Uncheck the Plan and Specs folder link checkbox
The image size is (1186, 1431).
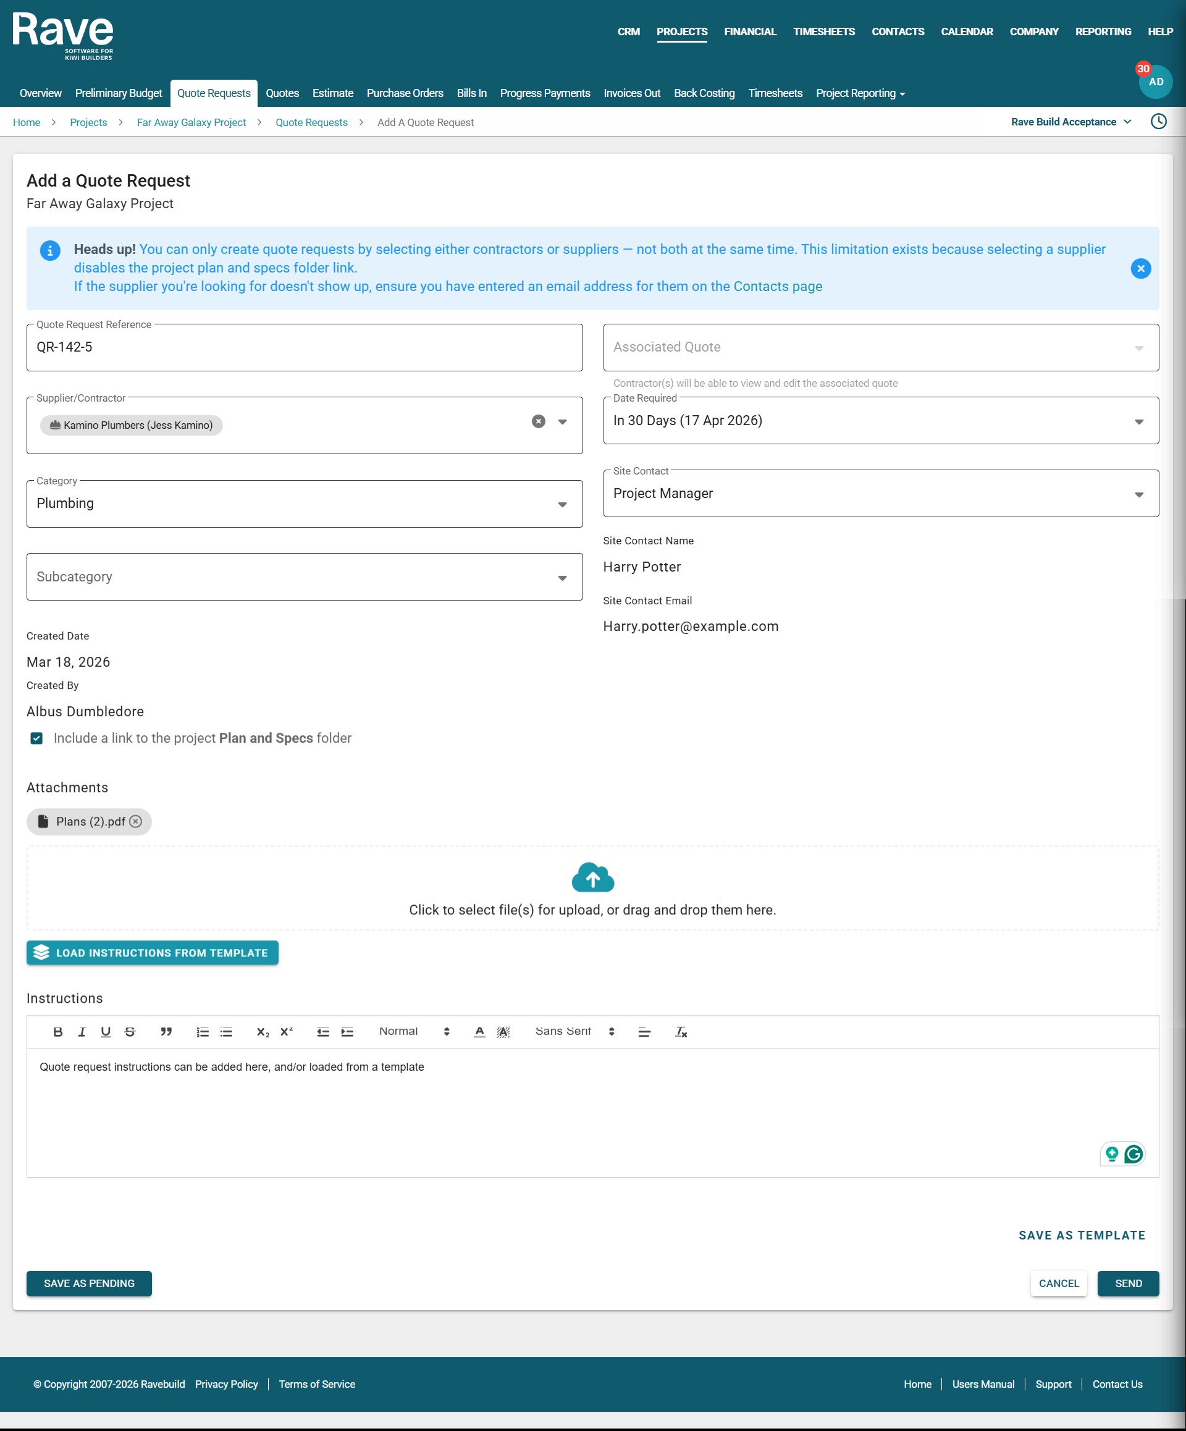click(x=37, y=738)
